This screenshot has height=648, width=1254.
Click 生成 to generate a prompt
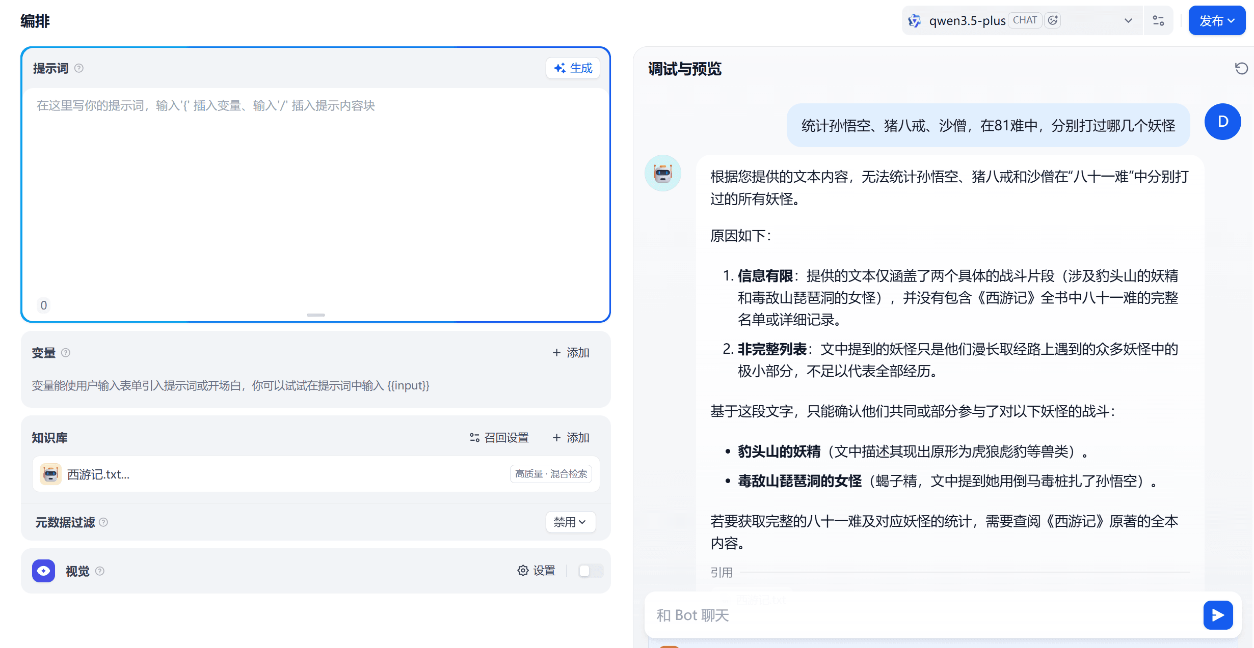click(x=573, y=68)
